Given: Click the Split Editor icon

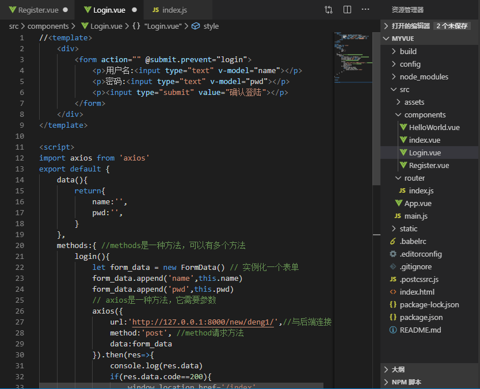Looking at the screenshot, I should [x=347, y=10].
